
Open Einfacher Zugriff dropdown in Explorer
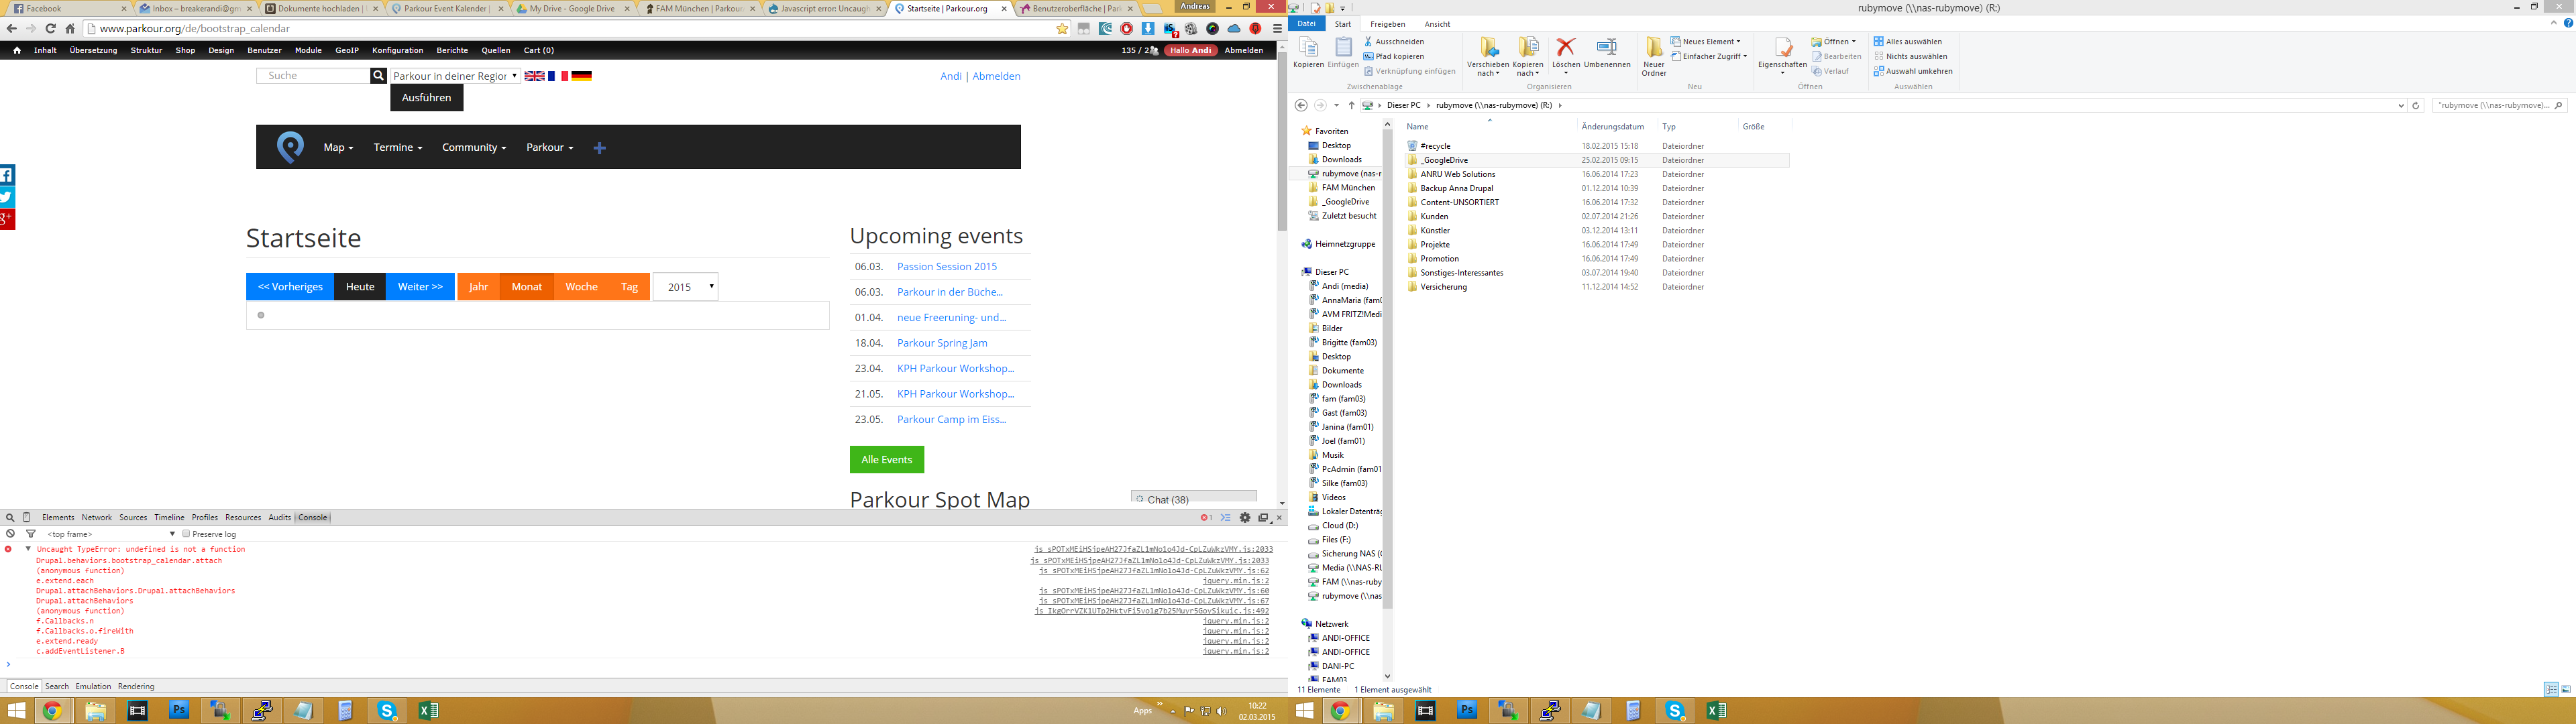pyautogui.click(x=1709, y=57)
